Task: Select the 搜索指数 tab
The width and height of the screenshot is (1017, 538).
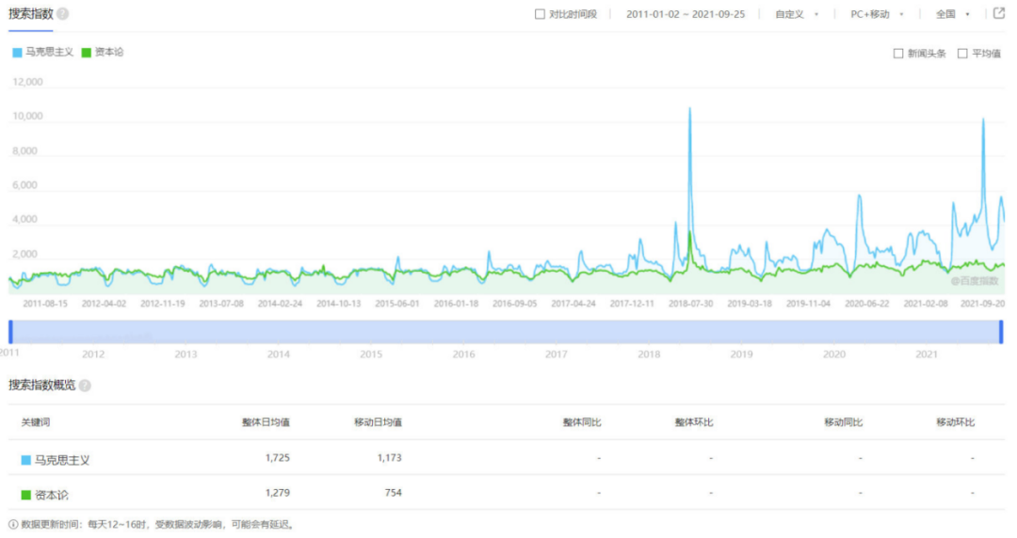Action: click(x=30, y=14)
